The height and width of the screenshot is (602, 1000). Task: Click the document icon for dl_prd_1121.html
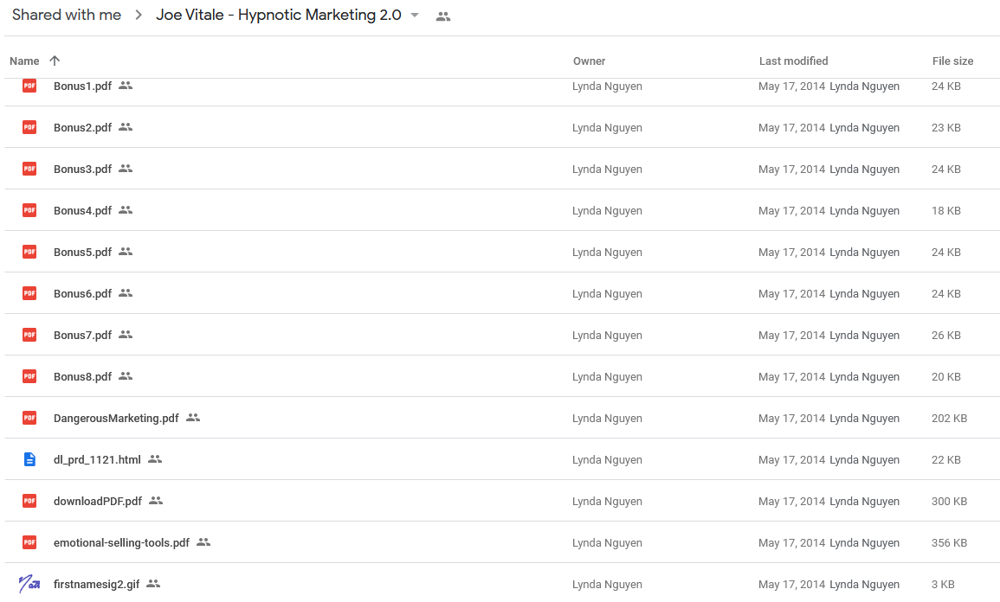(29, 459)
